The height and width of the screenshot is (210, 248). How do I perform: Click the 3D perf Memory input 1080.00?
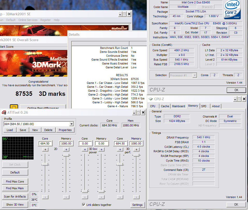pos(136,143)
